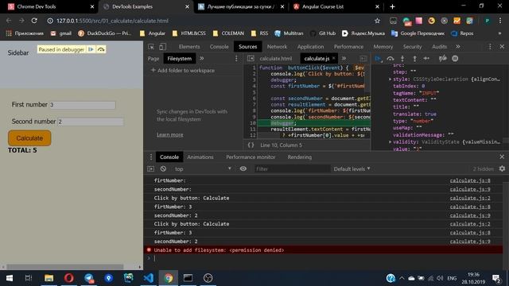
Task: Toggle the debugger sidebar pane
Action: (x=363, y=59)
